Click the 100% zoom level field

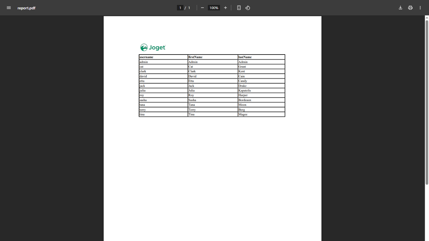(214, 8)
